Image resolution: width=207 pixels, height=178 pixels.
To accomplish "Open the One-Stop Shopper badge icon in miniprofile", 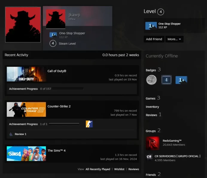I will click(53, 35).
